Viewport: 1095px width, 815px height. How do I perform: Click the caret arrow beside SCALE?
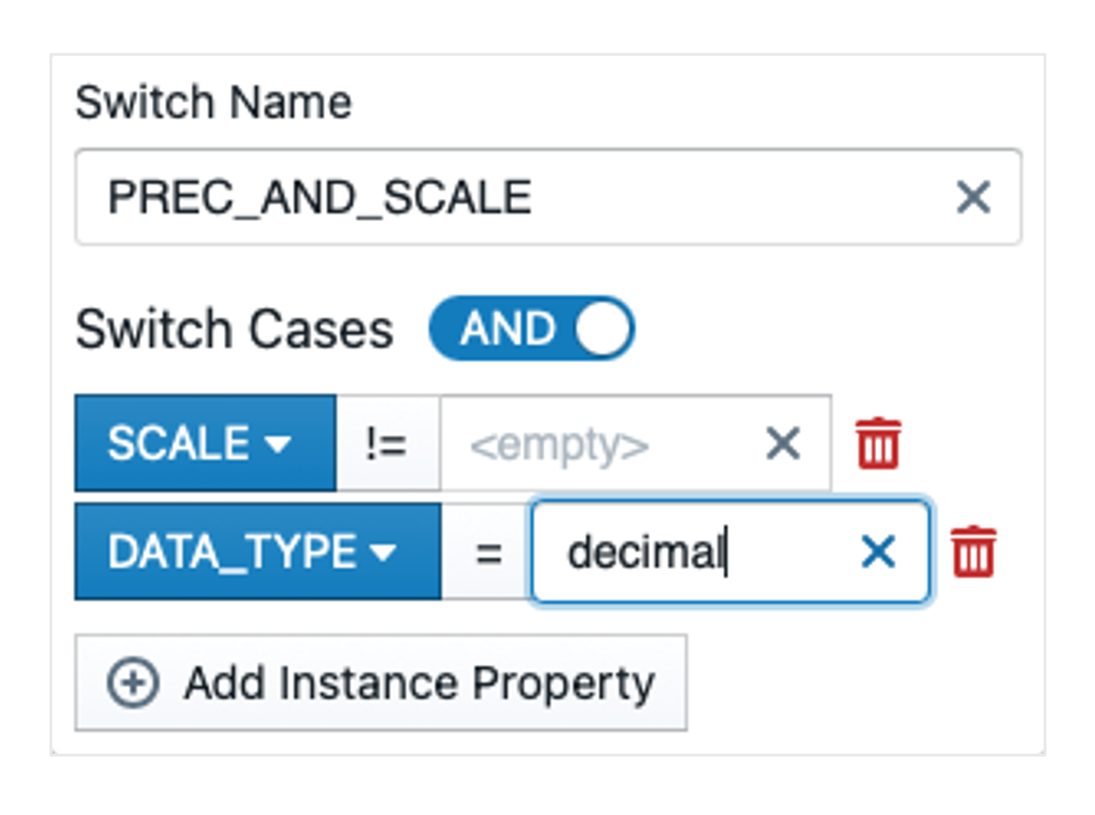pos(277,444)
